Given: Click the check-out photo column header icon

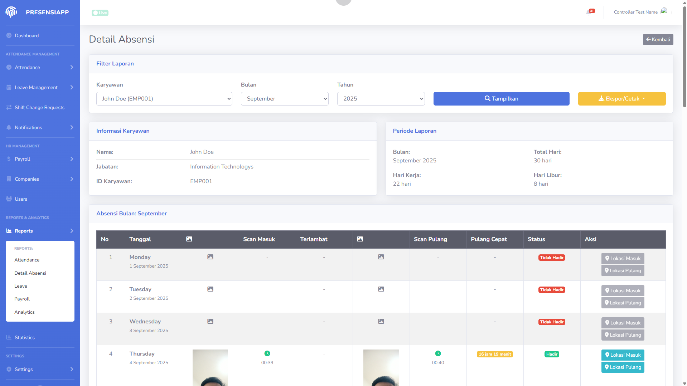Looking at the screenshot, I should (x=360, y=239).
